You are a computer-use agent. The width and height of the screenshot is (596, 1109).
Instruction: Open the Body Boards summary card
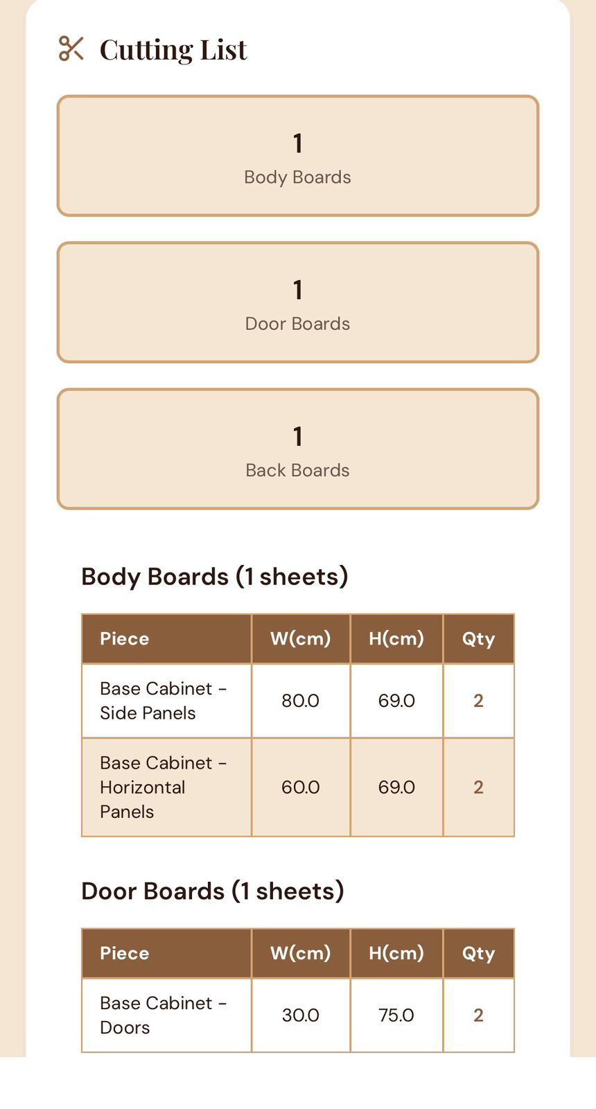(x=298, y=156)
